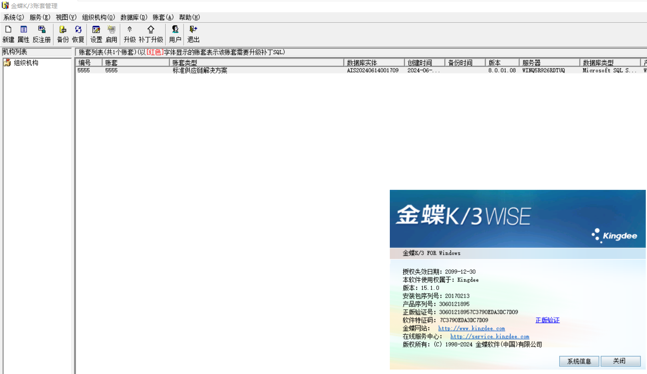Open the www.kingdee.com website link
This screenshot has width=647, height=374.
(x=472, y=328)
